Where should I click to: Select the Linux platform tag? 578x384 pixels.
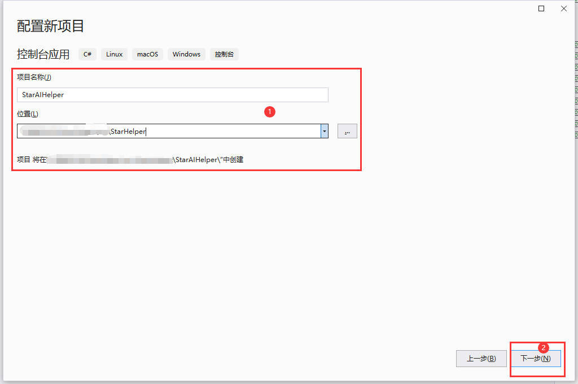click(114, 54)
